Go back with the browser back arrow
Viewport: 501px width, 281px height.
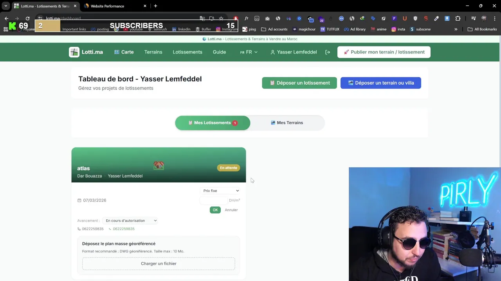click(x=6, y=18)
